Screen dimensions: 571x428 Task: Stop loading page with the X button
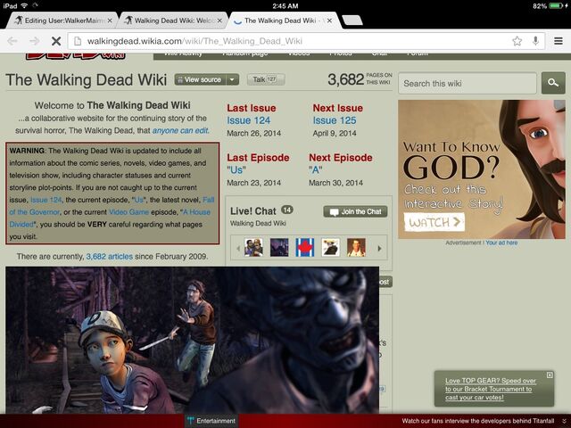[55, 41]
